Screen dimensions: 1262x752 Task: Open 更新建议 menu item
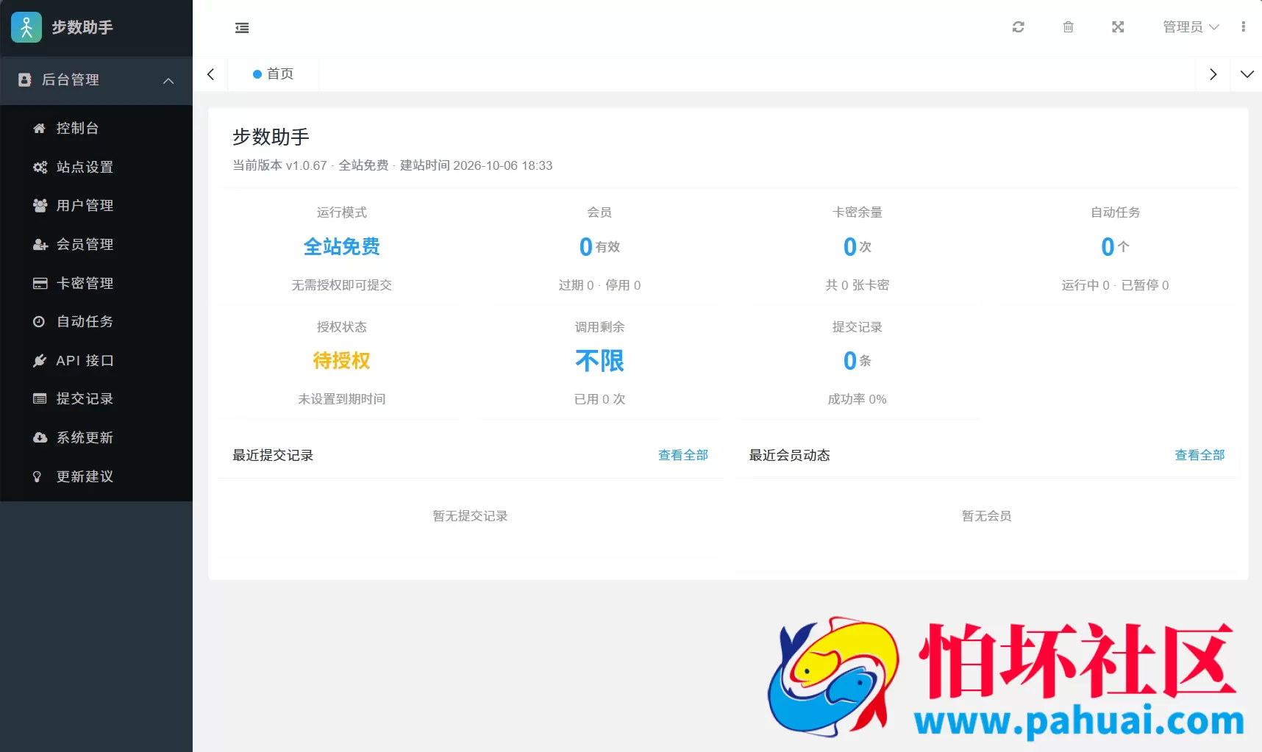96,476
